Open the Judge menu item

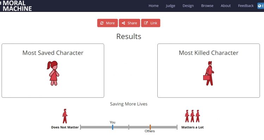[170, 6]
